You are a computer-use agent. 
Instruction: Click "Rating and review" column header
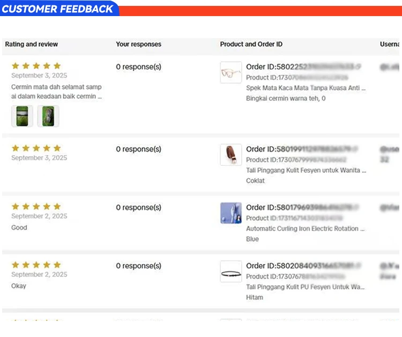(31, 44)
